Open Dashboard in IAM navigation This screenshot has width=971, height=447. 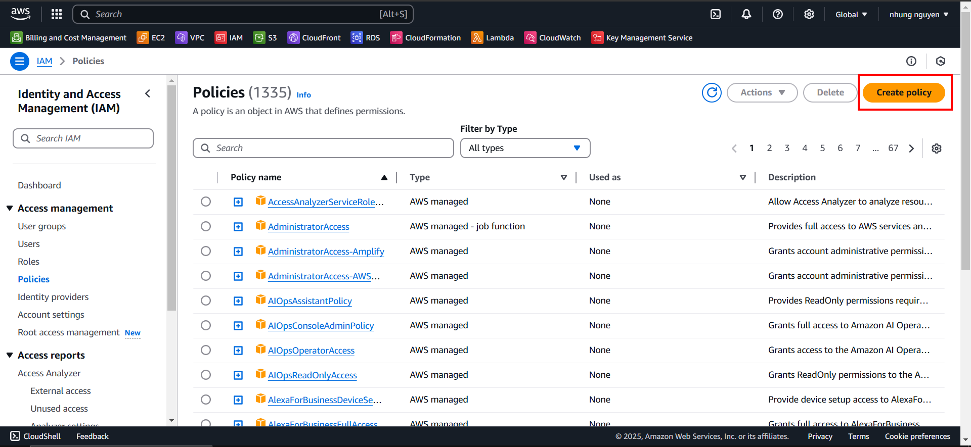coord(39,185)
